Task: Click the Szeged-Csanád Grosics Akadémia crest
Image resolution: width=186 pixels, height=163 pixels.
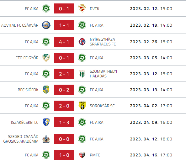Action: tap(46, 139)
